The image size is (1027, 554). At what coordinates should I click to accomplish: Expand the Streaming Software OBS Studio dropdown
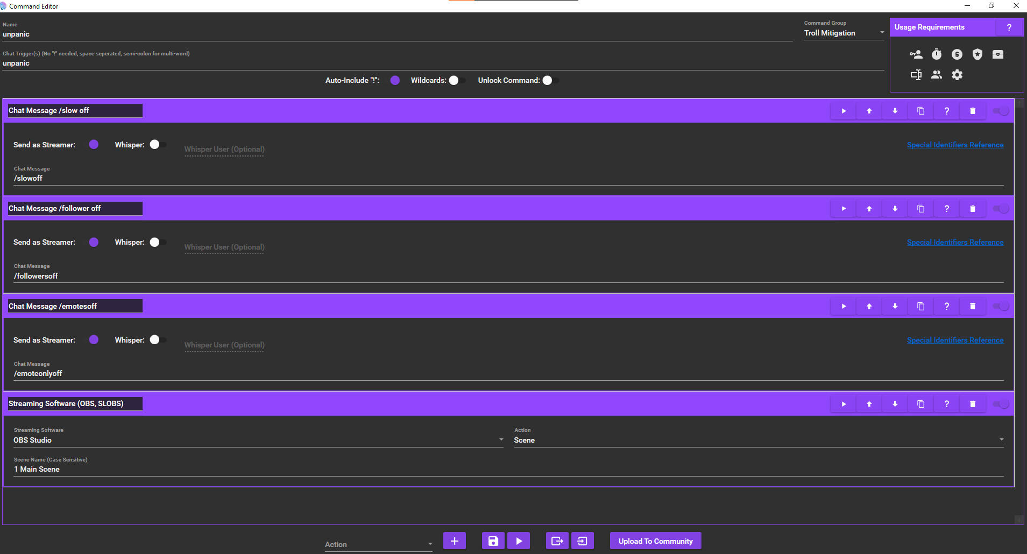pos(258,440)
